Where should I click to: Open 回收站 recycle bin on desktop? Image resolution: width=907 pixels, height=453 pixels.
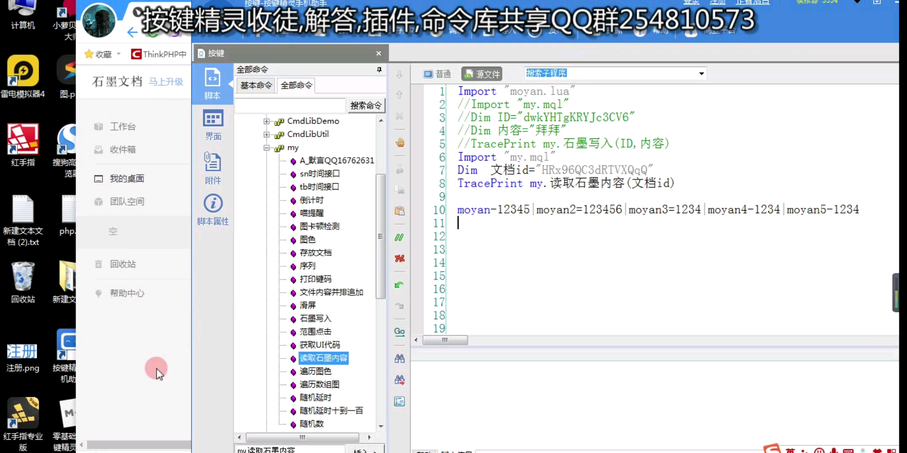point(23,282)
